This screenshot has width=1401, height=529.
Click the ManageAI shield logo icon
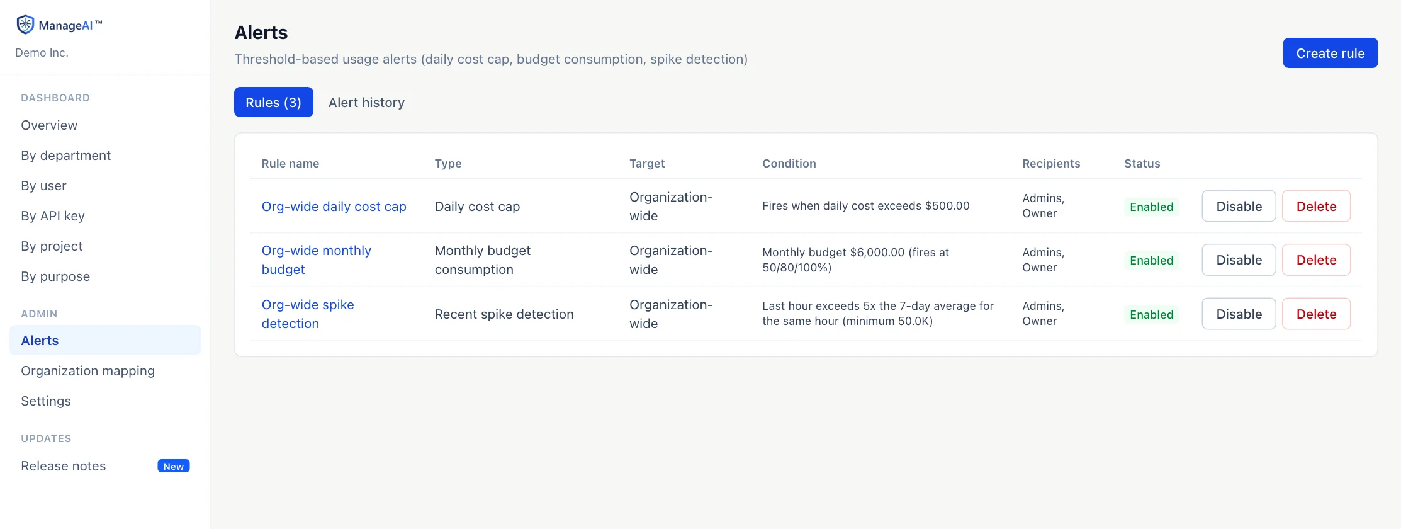coord(25,25)
